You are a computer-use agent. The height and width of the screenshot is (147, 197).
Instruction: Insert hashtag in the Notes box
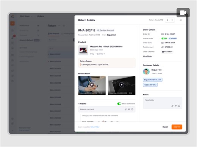click(x=176, y=106)
